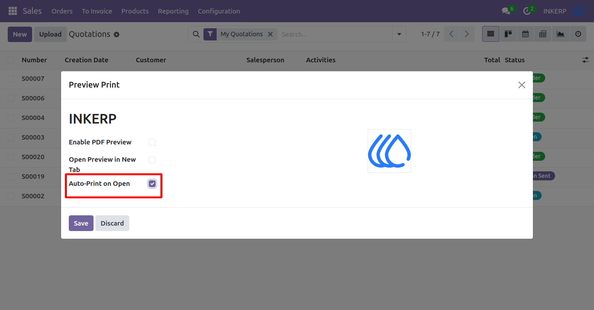The width and height of the screenshot is (594, 310).
Task: Open quotation S00003
Action: tap(33, 137)
